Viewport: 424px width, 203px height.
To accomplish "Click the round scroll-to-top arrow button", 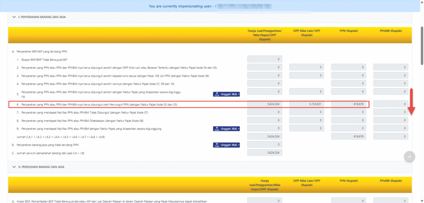I will (409, 156).
